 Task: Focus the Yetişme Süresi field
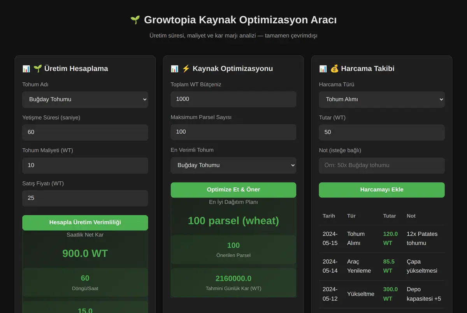[85, 132]
